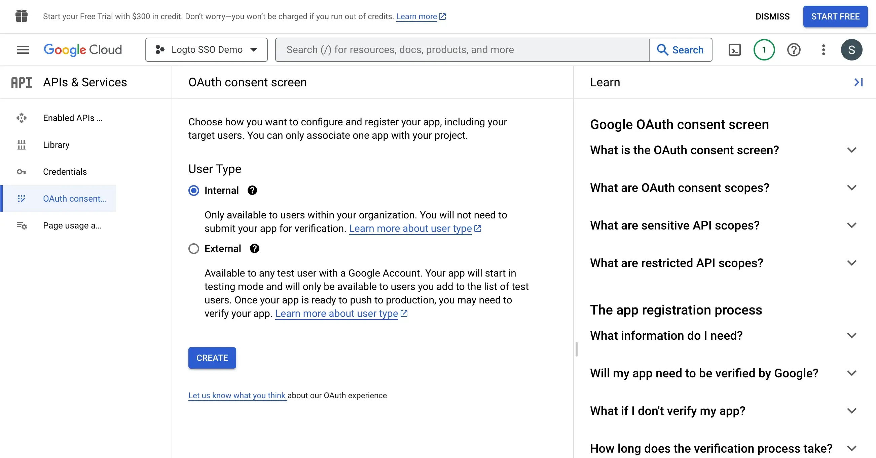The image size is (876, 458).
Task: Click the OAuth consent menu item in sidebar
Action: click(x=75, y=198)
